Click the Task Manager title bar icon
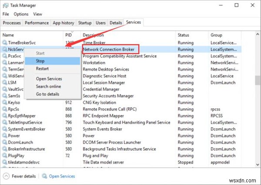261x185 pixels. tap(6, 6)
